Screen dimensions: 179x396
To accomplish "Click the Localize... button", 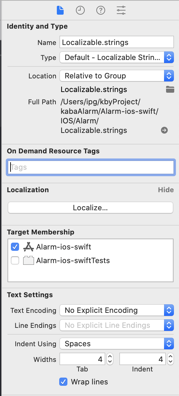I will [91, 208].
